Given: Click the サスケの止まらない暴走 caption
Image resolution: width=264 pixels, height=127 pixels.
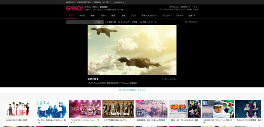Looking at the screenshot, I should pyautogui.click(x=184, y=120).
